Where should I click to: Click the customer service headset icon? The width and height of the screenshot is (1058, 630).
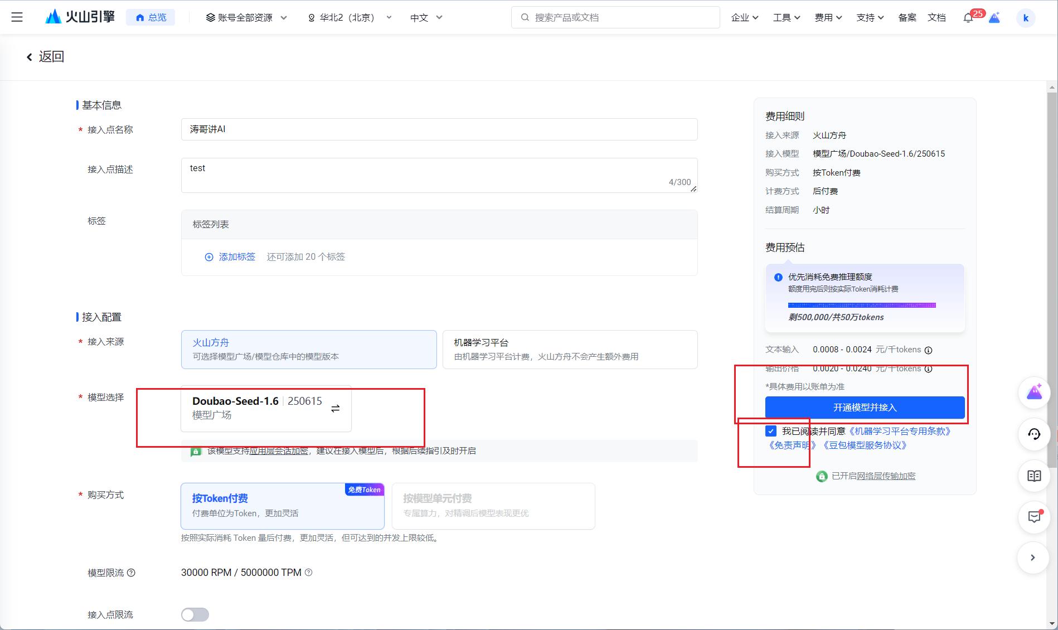click(x=1034, y=434)
